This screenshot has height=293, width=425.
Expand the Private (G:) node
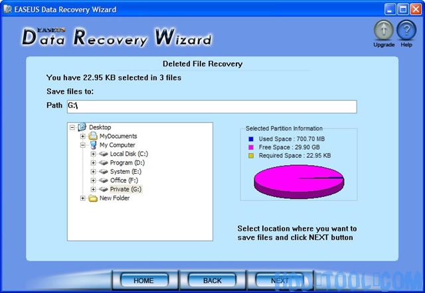[93, 189]
